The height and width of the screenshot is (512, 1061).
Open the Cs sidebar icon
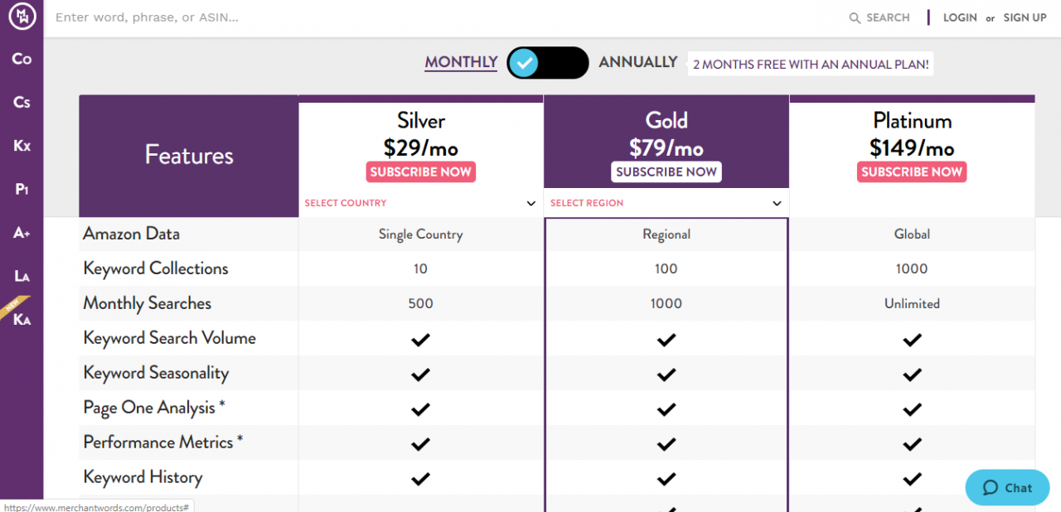point(22,102)
